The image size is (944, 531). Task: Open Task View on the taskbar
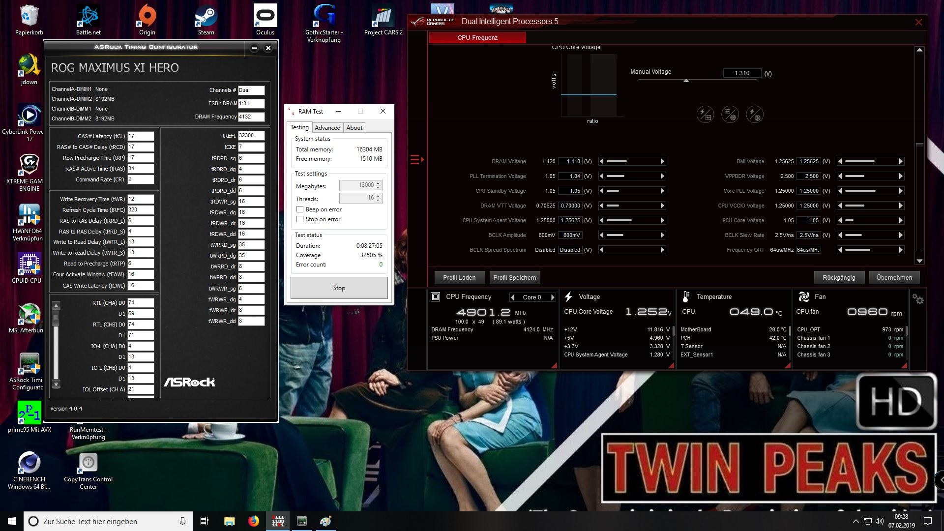click(205, 521)
